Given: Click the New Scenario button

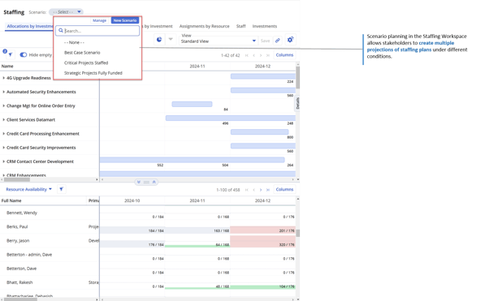Looking at the screenshot, I should click(125, 20).
